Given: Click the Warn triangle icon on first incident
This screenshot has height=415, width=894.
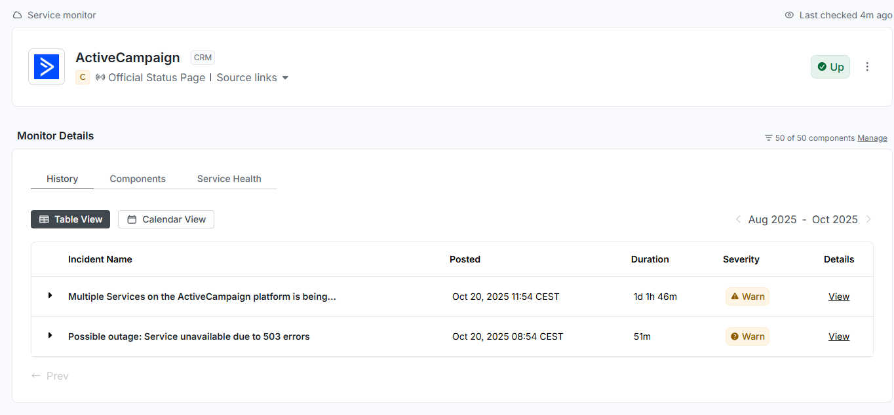Looking at the screenshot, I should pyautogui.click(x=735, y=297).
